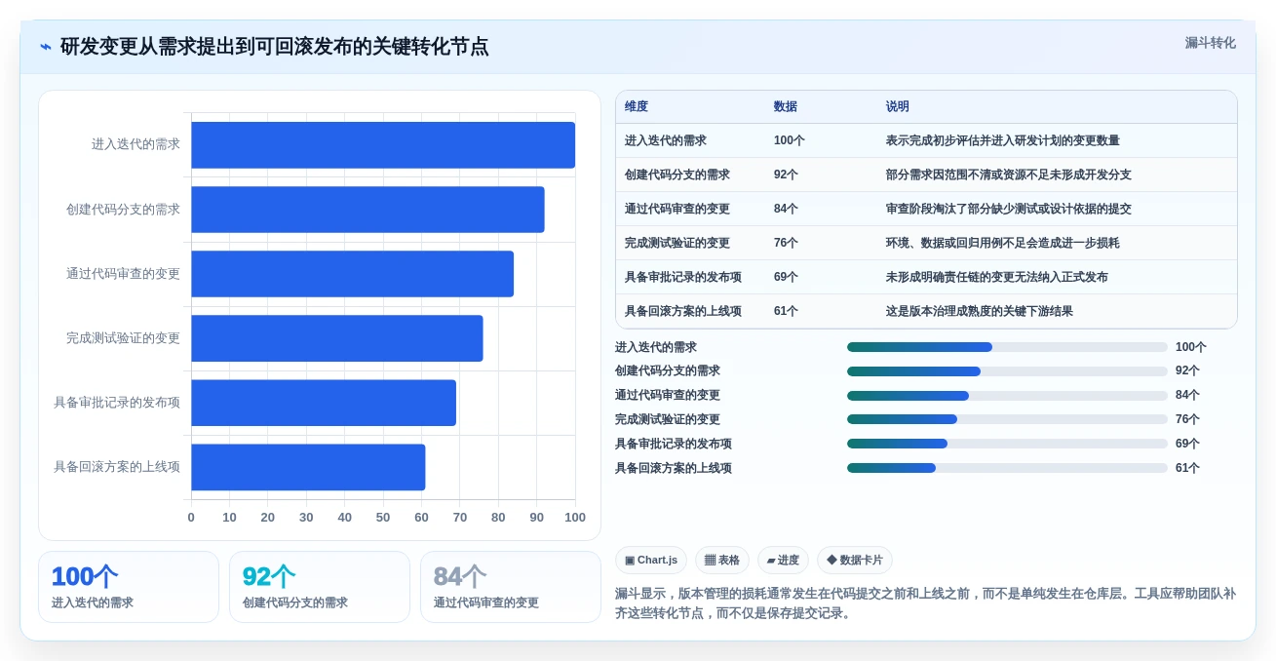1276x661 pixels.
Task: Click the 数据 column header
Action: point(786,107)
